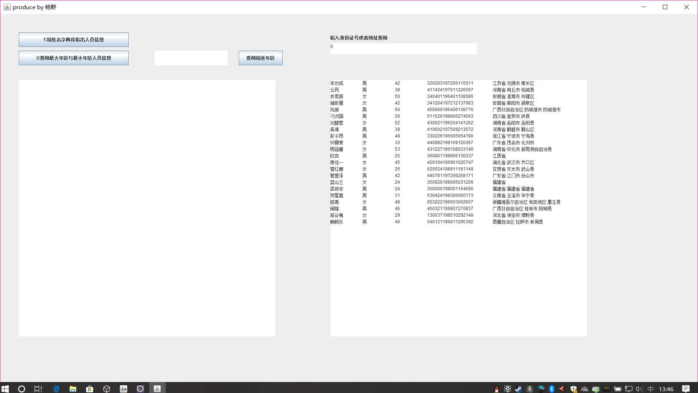Image resolution: width=698 pixels, height=393 pixels.
Task: Open Microsoft Store from the taskbar
Action: pyautogui.click(x=89, y=389)
